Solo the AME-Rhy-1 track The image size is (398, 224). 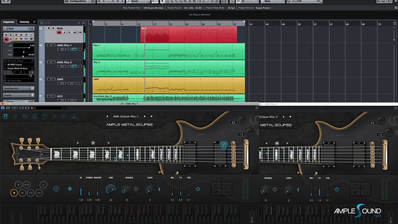53,45
